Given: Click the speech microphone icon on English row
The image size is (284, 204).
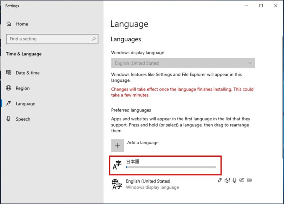Looking at the screenshot, I should [x=235, y=180].
